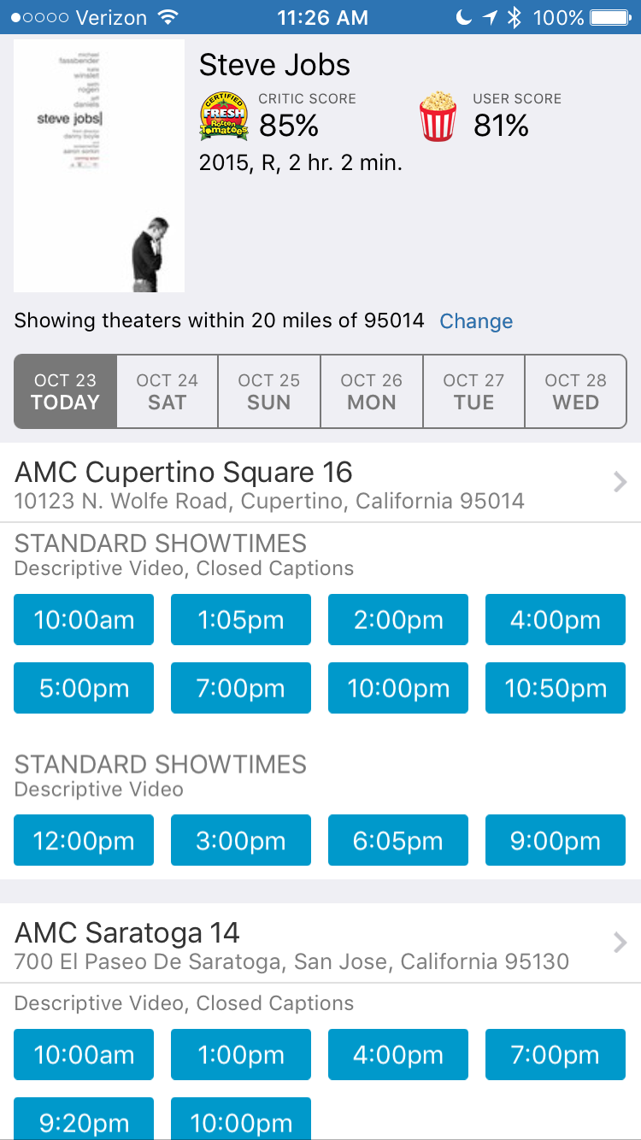Select the OCT 23 TODAY date tab
Viewport: 641px width, 1140px height.
pyautogui.click(x=65, y=391)
